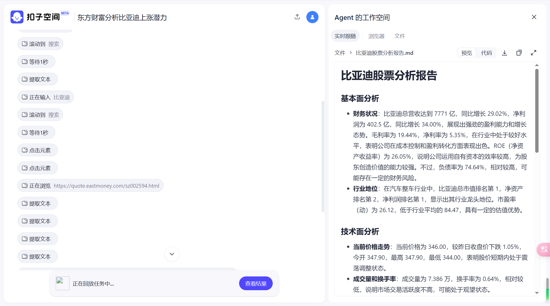Click the Coze Space logo icon
This screenshot has height=306, width=550.
click(17, 17)
